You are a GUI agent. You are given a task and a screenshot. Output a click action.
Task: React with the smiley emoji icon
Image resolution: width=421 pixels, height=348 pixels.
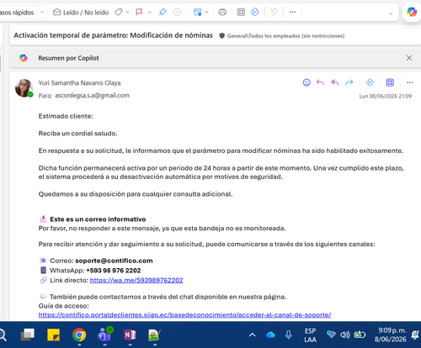pos(306,82)
